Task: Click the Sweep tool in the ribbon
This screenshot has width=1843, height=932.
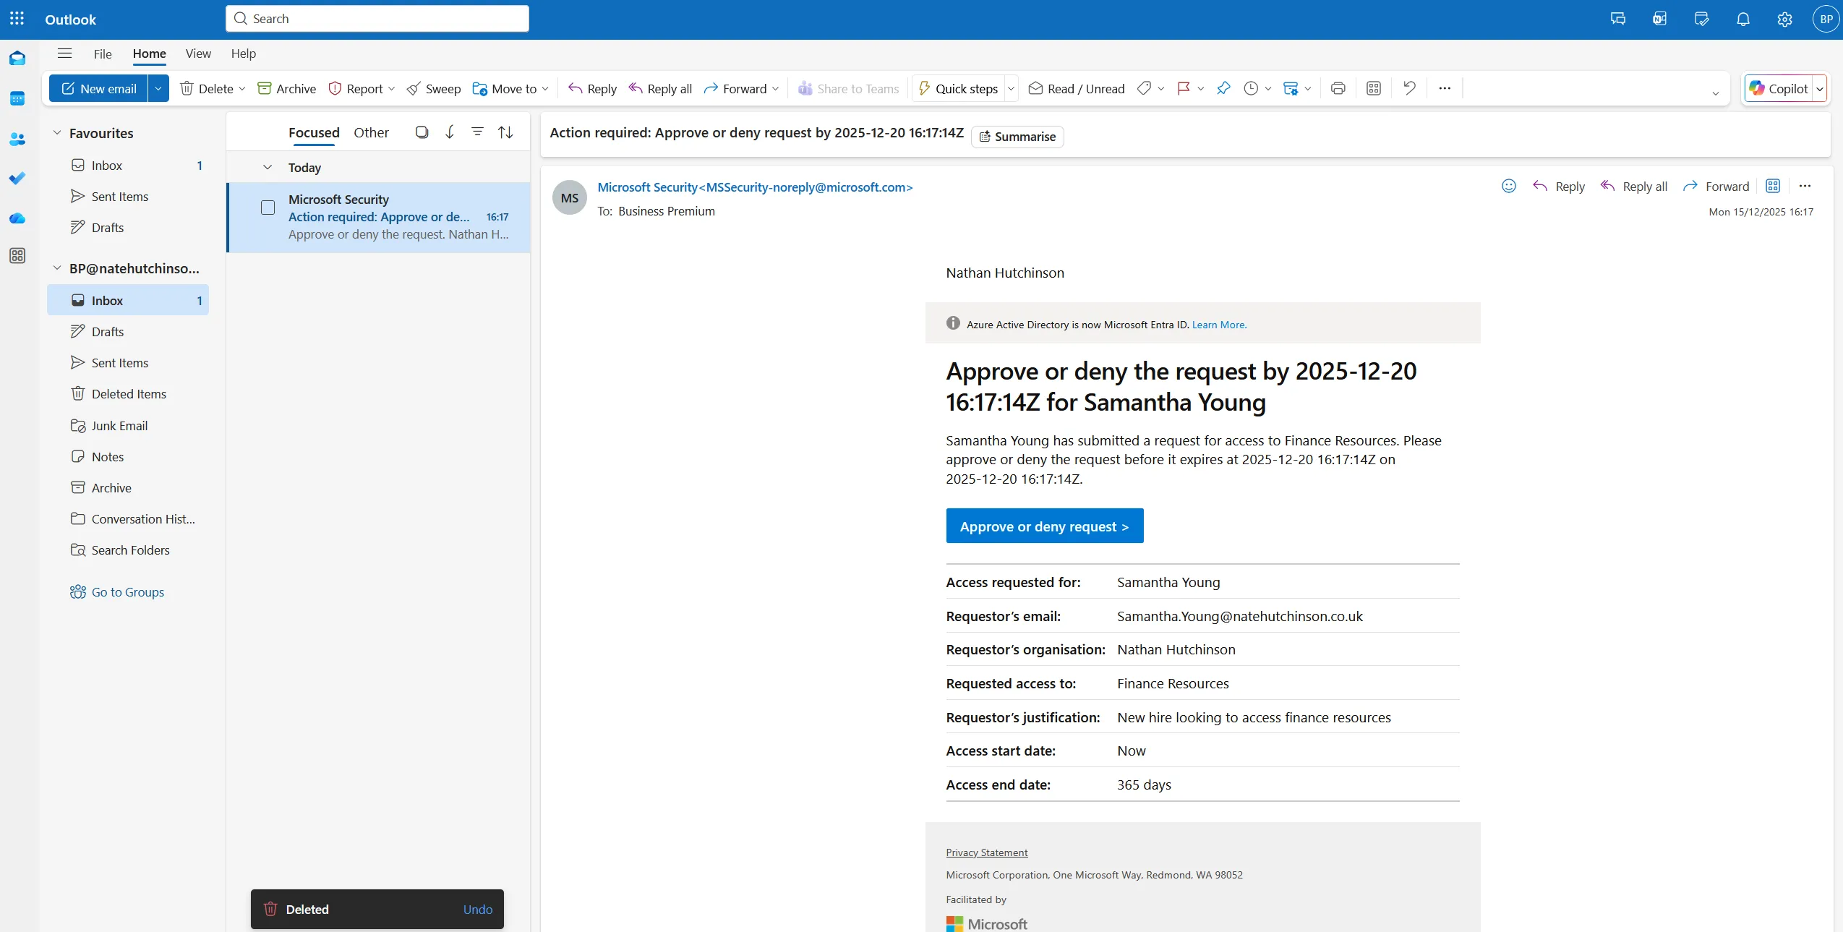Action: pos(434,88)
